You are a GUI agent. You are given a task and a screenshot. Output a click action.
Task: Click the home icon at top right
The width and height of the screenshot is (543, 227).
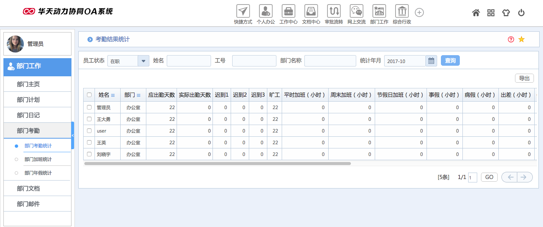tap(476, 12)
